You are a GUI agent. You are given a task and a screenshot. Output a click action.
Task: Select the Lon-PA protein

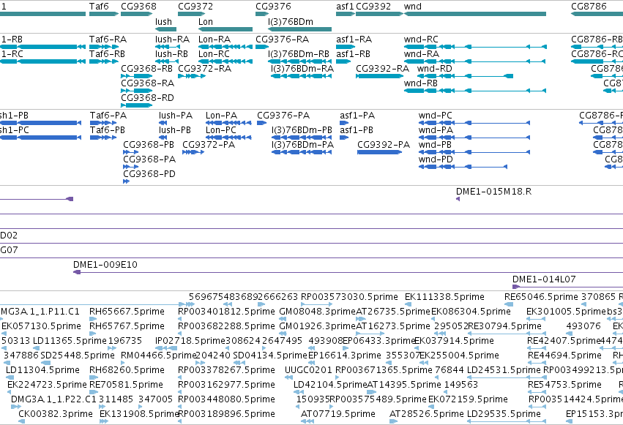click(x=228, y=123)
